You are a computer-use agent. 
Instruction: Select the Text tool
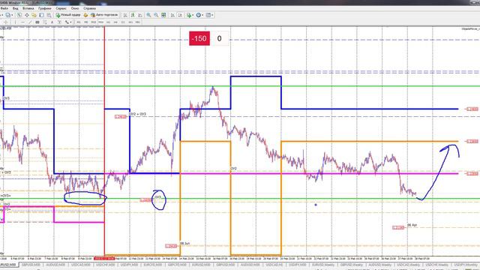tap(52, 22)
